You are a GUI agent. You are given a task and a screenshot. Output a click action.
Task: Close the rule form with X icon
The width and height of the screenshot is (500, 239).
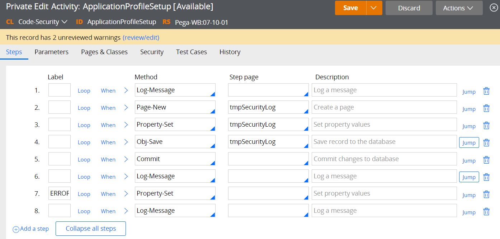click(494, 8)
